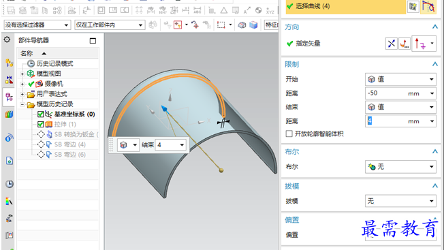Toggle the Extrude (1) feature checkbox
Image resolution: width=444 pixels, height=250 pixels.
pos(40,124)
